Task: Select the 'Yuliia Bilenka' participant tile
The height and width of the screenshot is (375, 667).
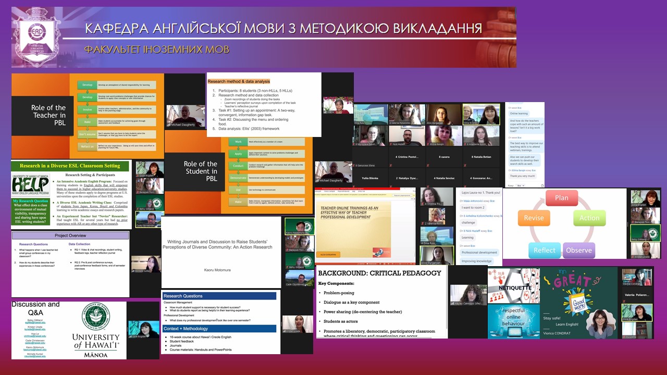Action: pos(371,178)
